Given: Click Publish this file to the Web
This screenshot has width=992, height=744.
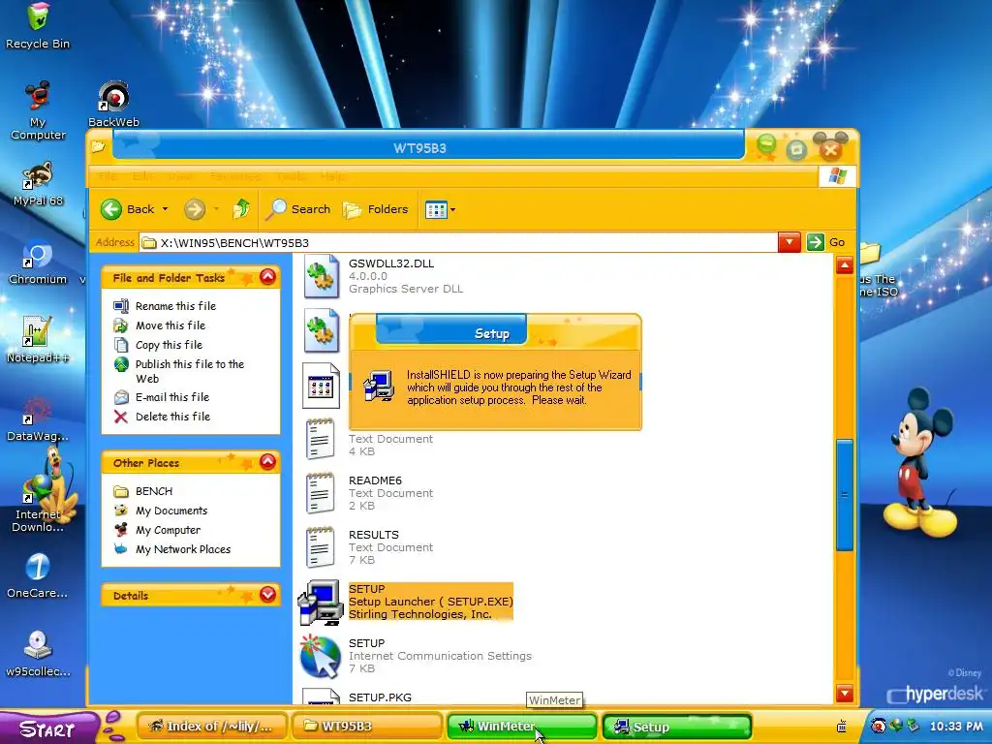Looking at the screenshot, I should pos(189,371).
